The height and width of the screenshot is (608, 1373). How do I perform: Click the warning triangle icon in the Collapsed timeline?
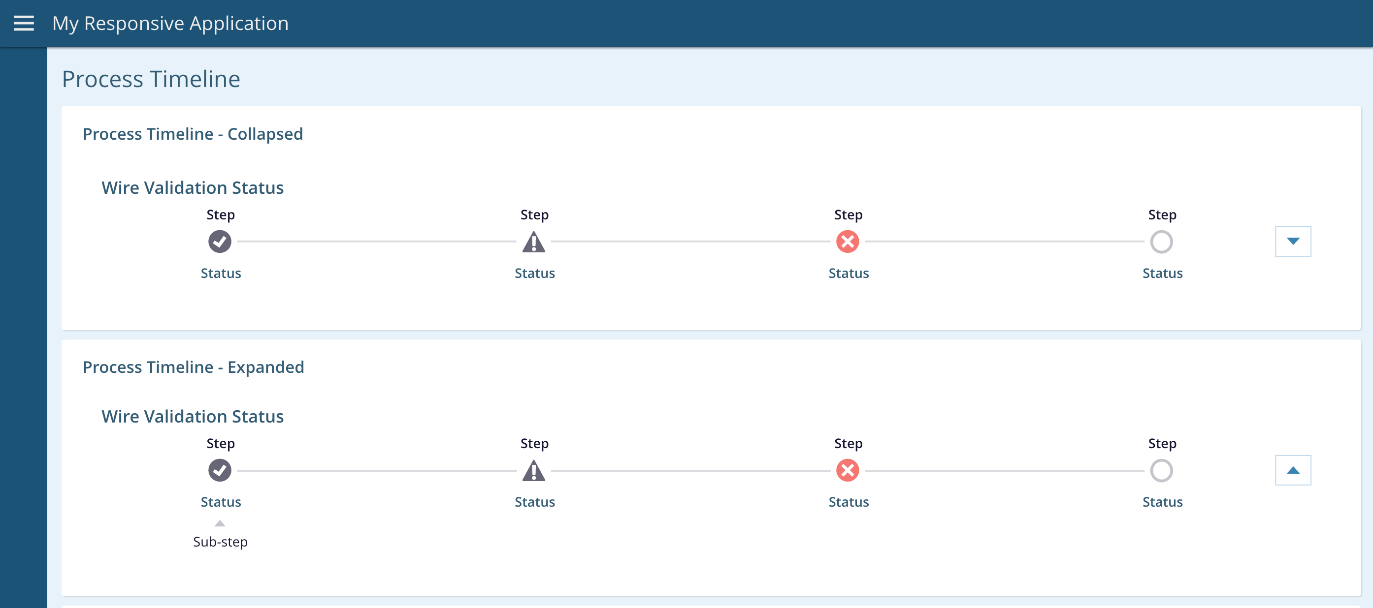click(533, 242)
